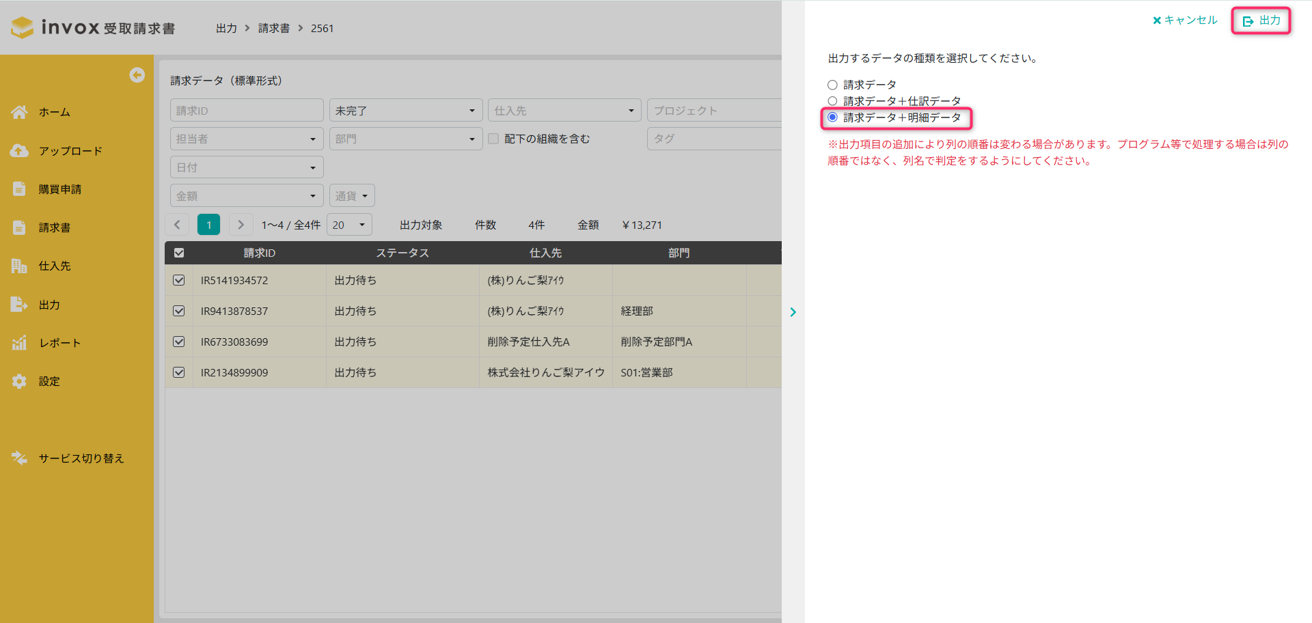Click the Home house icon in sidebar
The height and width of the screenshot is (623, 1312).
(x=19, y=112)
